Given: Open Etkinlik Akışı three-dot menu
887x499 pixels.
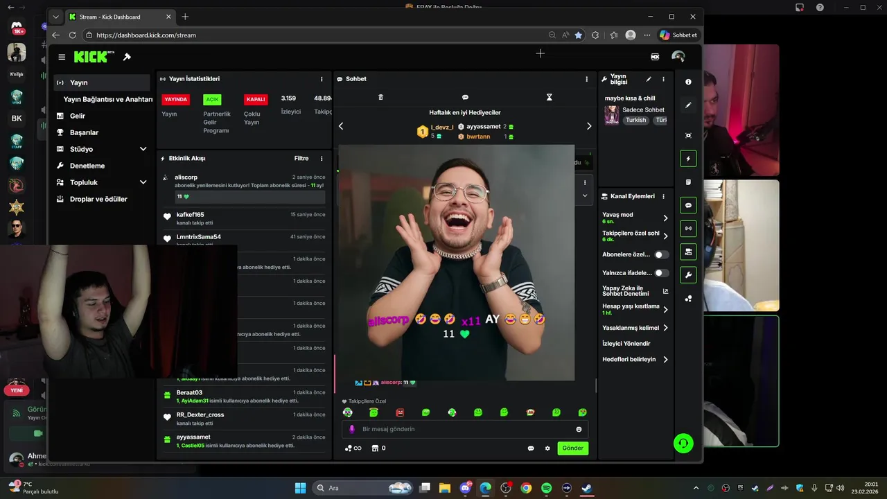Looking at the screenshot, I should (322, 158).
